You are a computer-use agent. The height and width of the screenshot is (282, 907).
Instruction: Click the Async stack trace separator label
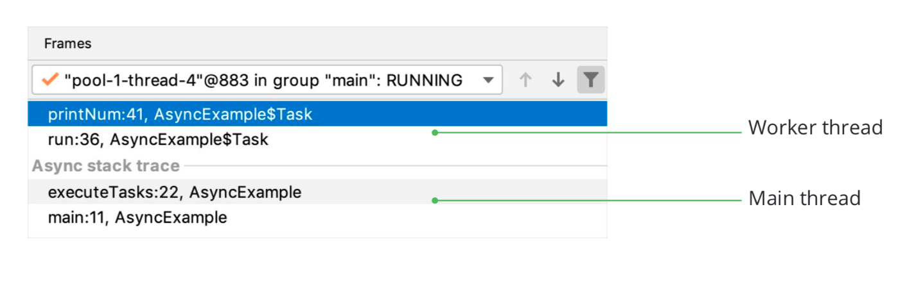(x=106, y=166)
